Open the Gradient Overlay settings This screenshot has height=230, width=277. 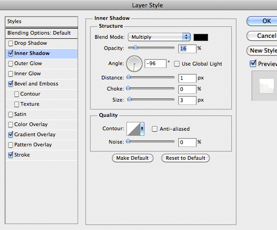[35, 135]
